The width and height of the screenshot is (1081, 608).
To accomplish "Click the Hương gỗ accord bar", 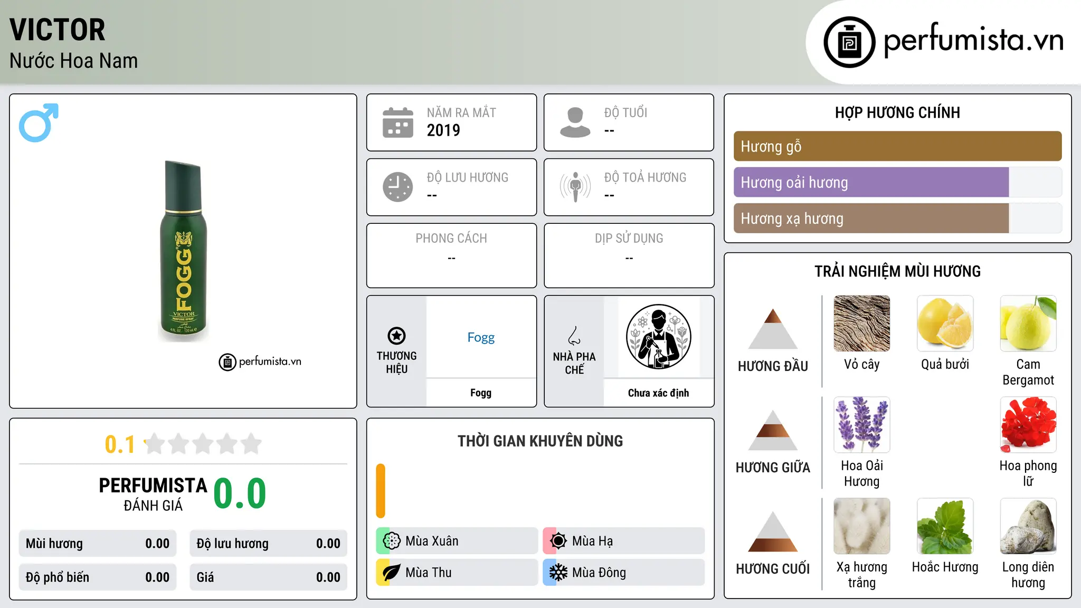I will tap(897, 146).
